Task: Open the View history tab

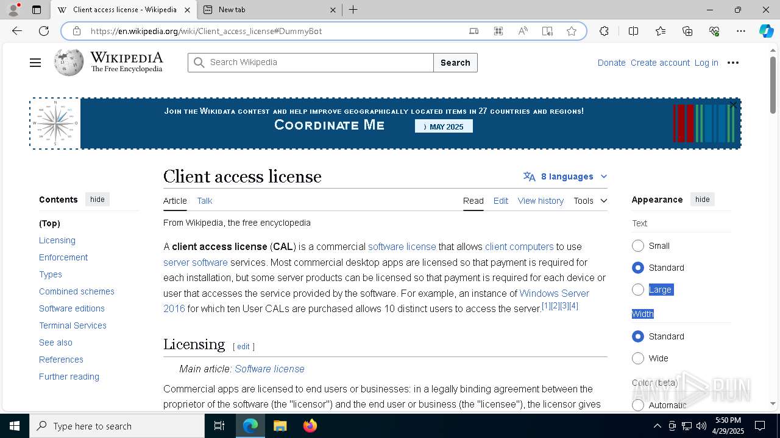Action: (x=541, y=201)
